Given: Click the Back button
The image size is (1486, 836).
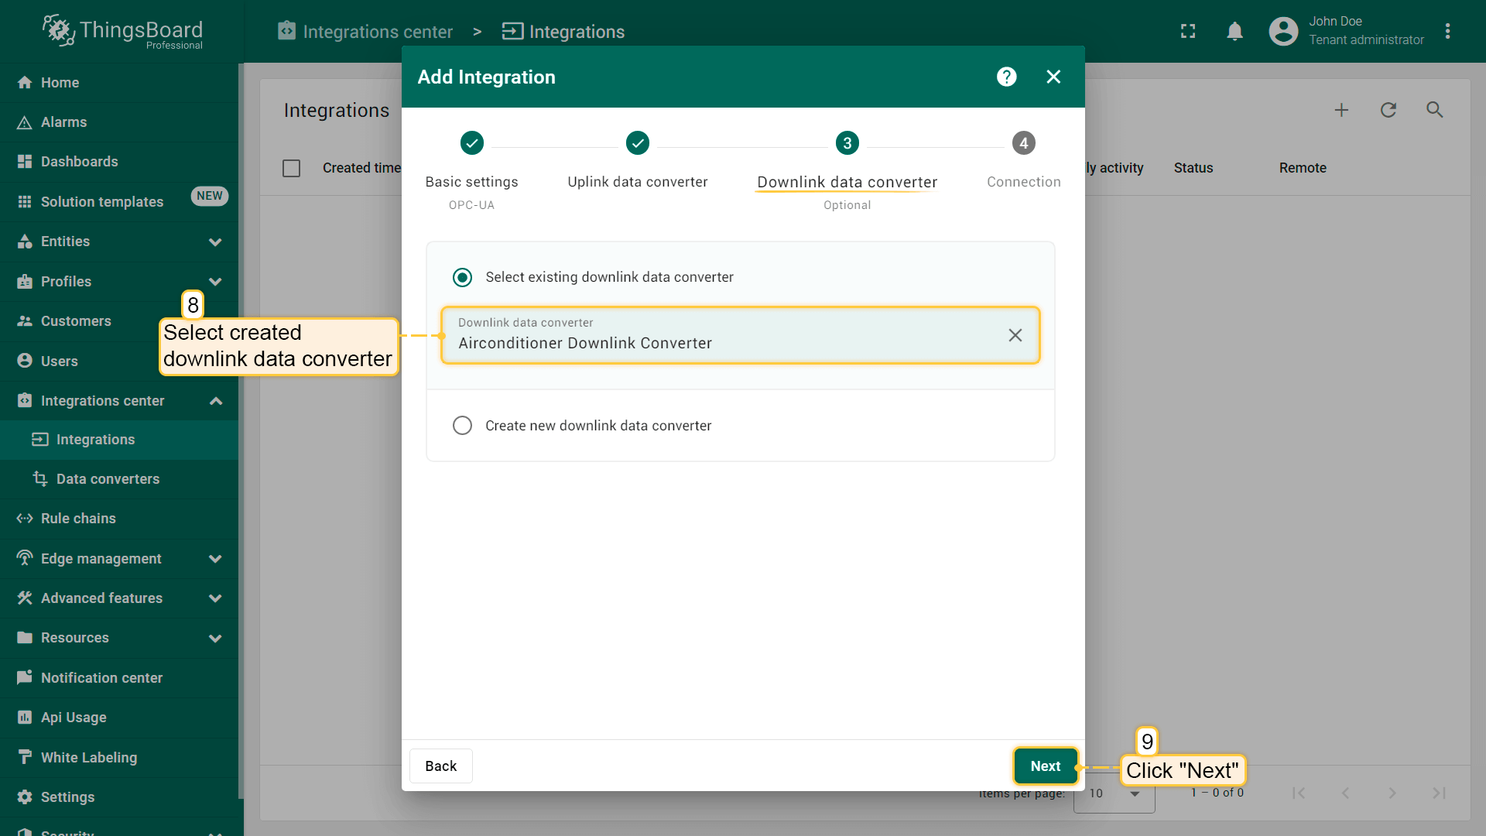Looking at the screenshot, I should [x=440, y=766].
